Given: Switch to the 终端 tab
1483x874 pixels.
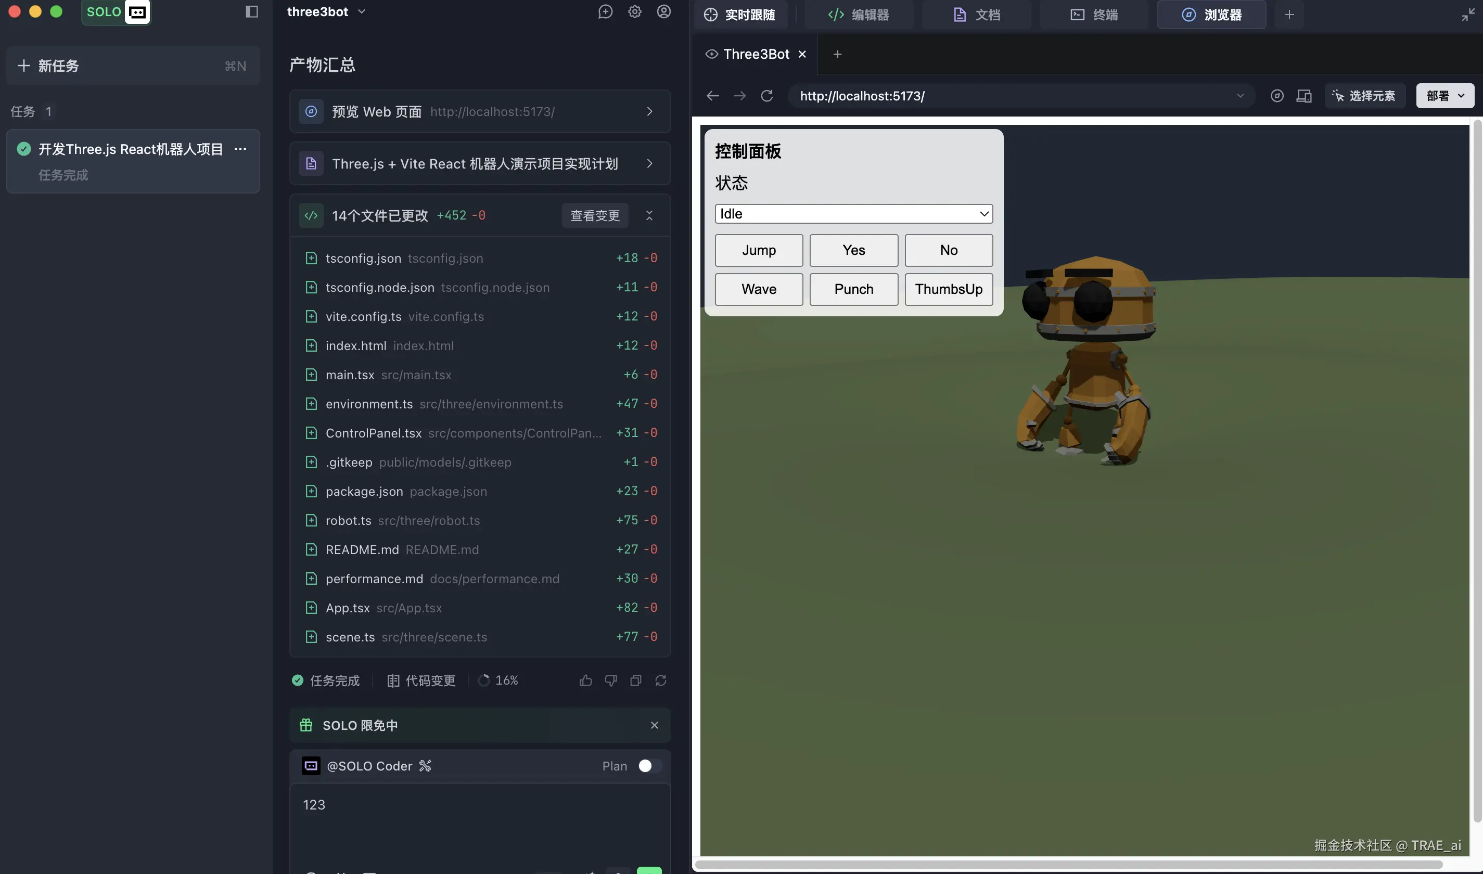Looking at the screenshot, I should pyautogui.click(x=1094, y=15).
